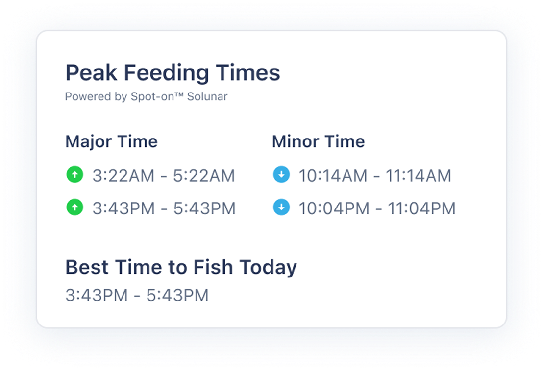
Task: Select the 3:22AM - 5:22AM major time
Action: tap(164, 175)
